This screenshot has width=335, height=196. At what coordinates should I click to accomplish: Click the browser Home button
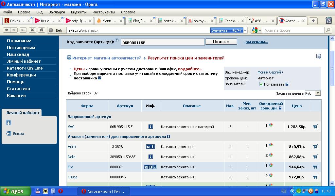pos(41,30)
